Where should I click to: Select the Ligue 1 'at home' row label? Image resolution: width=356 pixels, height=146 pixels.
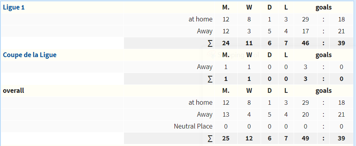pyautogui.click(x=201, y=19)
